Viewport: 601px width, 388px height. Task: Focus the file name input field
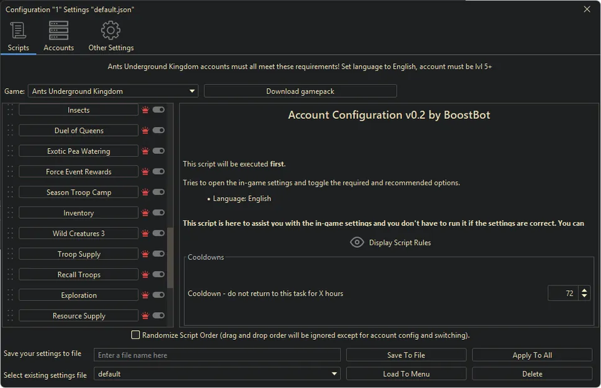(x=217, y=355)
